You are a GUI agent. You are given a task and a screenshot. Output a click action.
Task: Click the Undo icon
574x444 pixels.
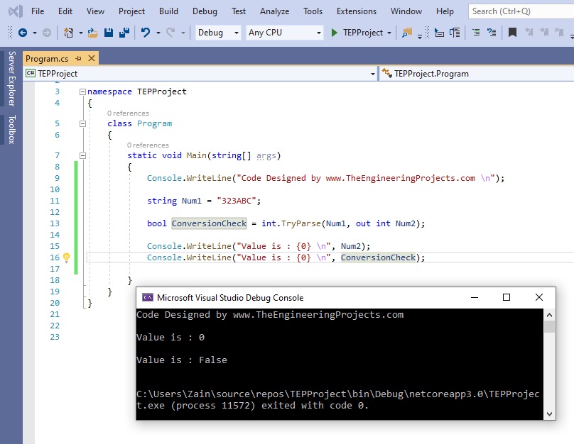tap(145, 33)
